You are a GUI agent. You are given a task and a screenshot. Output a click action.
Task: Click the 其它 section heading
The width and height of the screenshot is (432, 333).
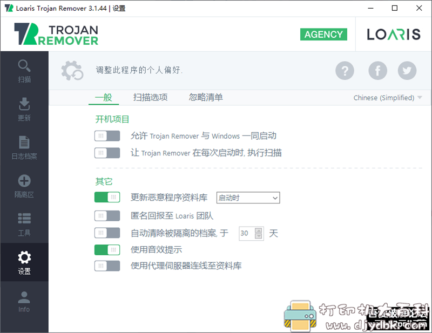[x=104, y=181]
